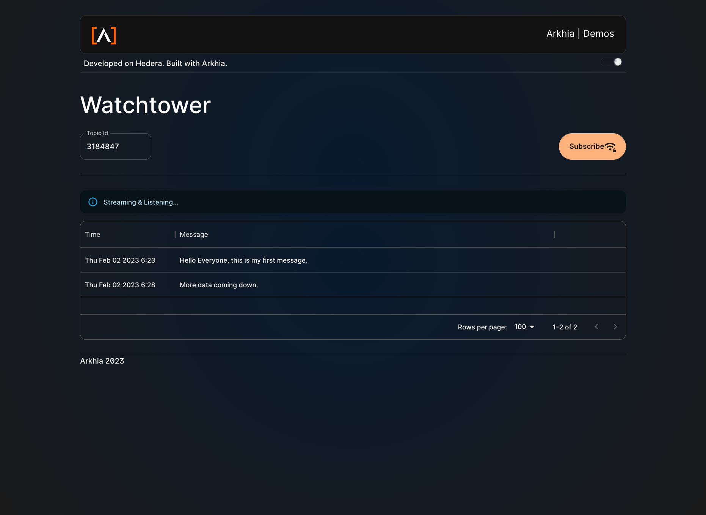
Task: Click the '1–2 of 2' pagination text
Action: click(565, 327)
